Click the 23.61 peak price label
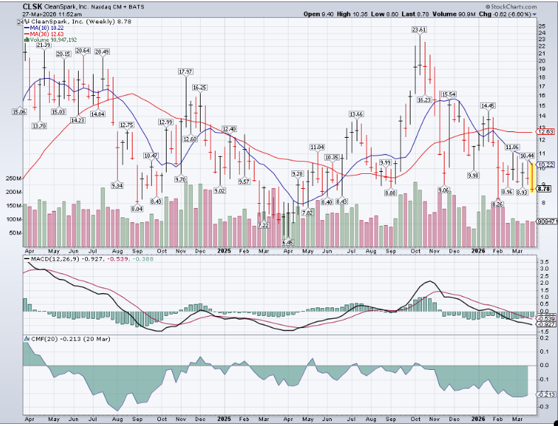Image resolution: width=558 pixels, height=426 pixels. [x=419, y=30]
